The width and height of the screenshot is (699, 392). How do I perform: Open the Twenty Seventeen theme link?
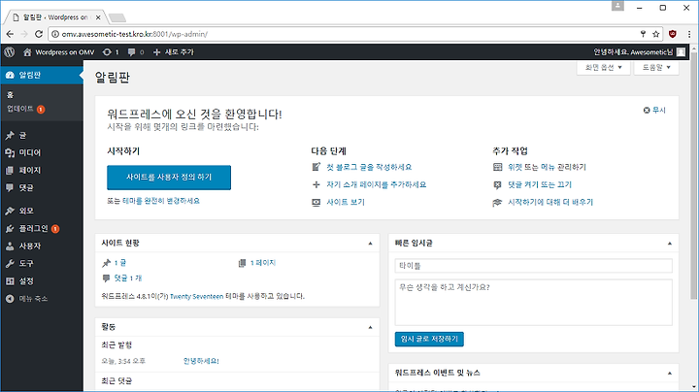[x=196, y=296]
